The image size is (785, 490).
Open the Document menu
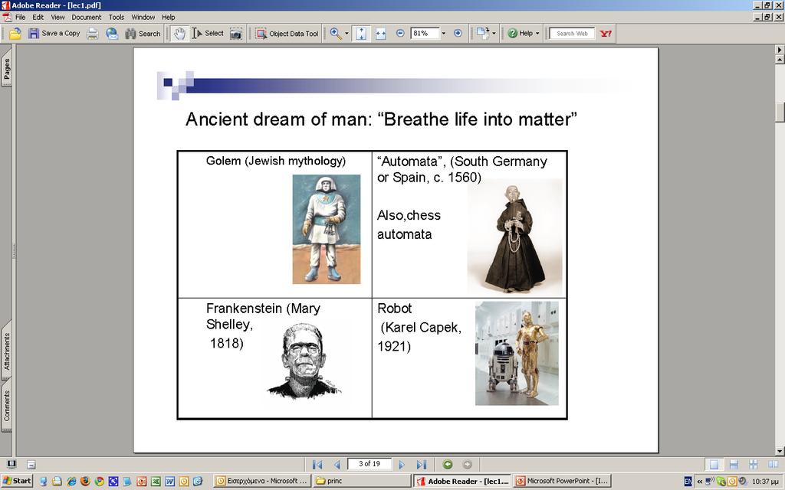(x=86, y=17)
